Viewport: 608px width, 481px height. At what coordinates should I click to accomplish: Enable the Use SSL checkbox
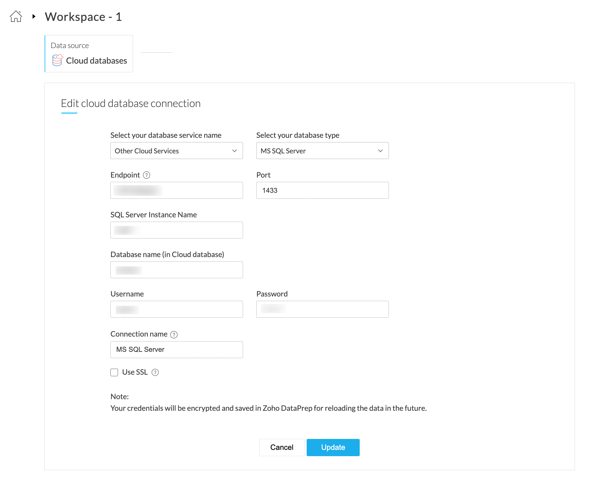click(114, 372)
